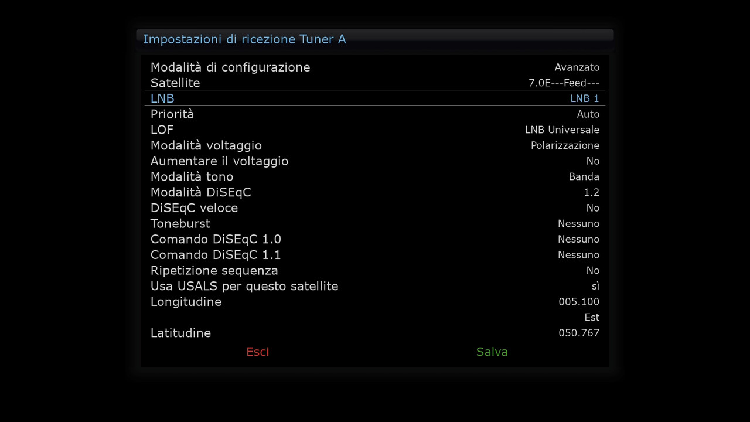
Task: Select the Priorità setting label
Action: pyautogui.click(x=172, y=114)
